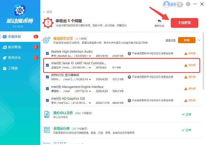Image resolution: width=206 pixels, height=145 pixels.
Task: Click the 系统运行库 code window icon
Action: 47,130
